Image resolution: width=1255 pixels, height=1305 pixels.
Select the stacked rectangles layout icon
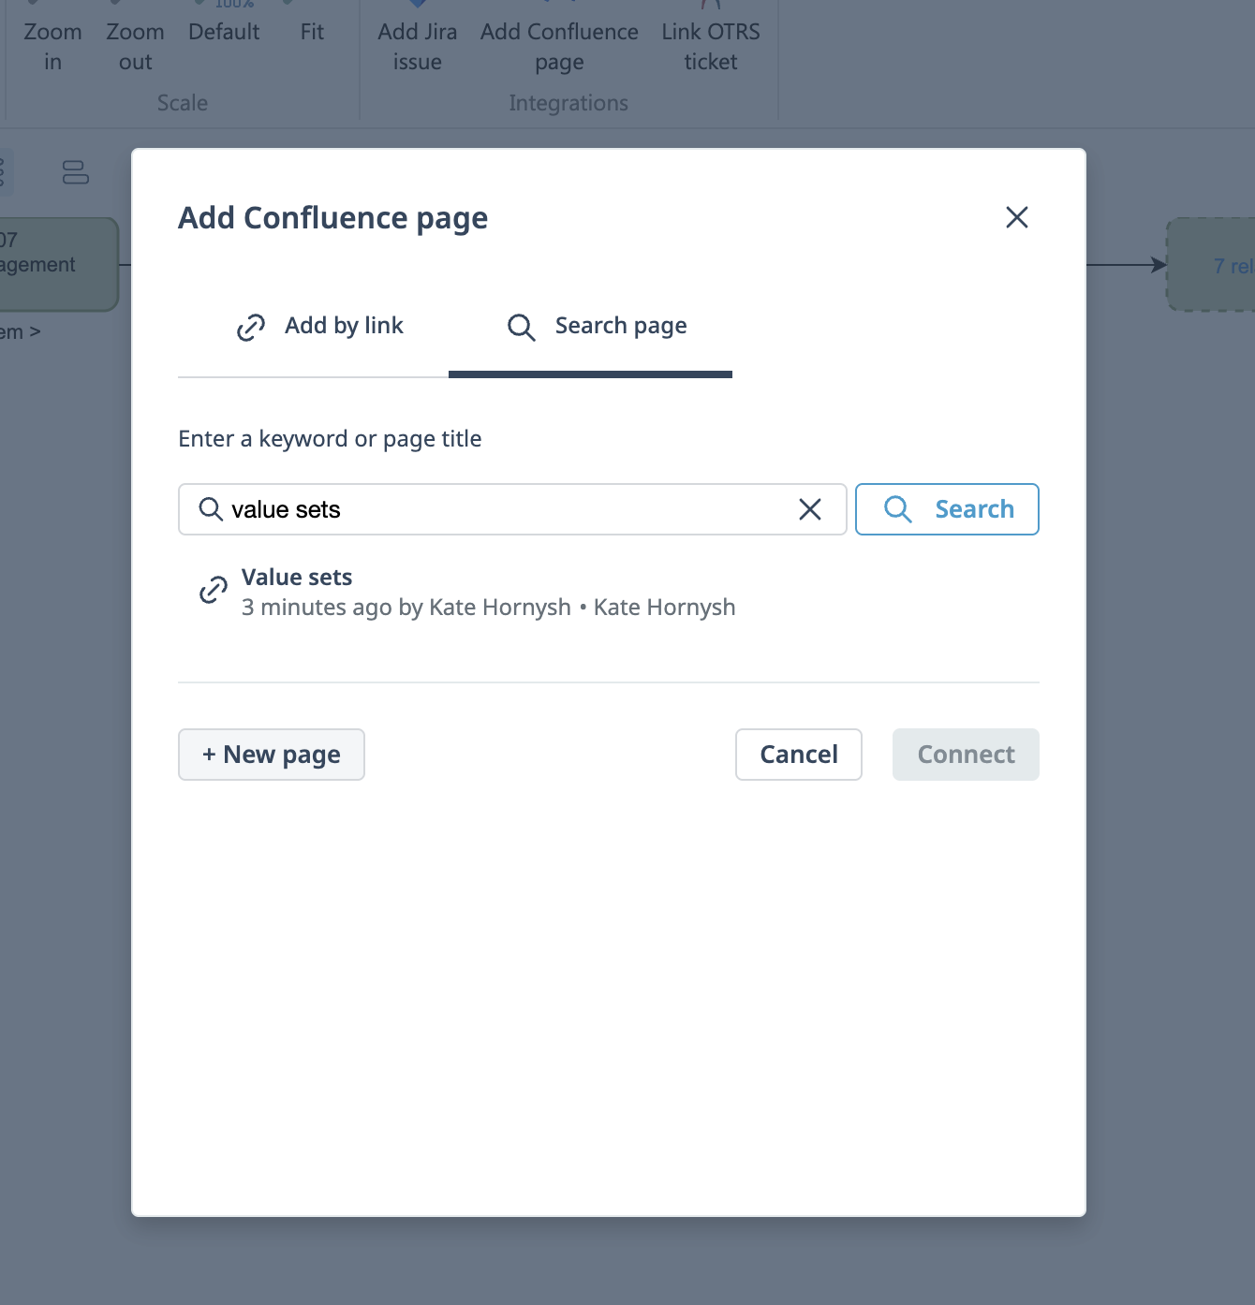(x=75, y=172)
